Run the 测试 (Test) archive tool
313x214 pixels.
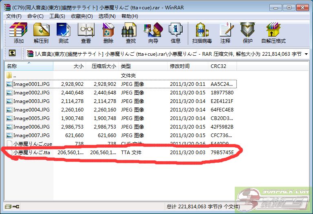(64, 33)
